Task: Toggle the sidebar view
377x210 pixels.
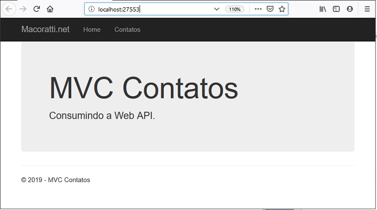Action: (336, 9)
